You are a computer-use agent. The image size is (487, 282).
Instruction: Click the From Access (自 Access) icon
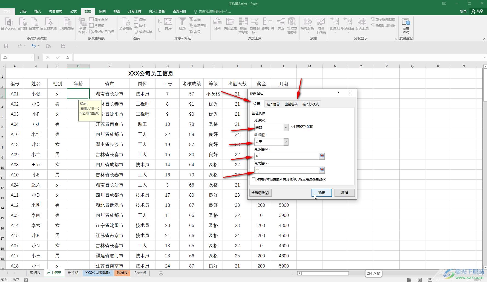tap(8, 24)
